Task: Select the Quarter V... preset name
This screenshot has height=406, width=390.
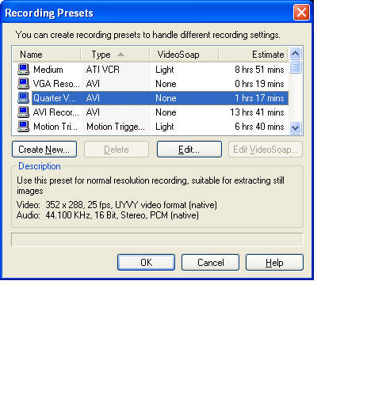Action: (54, 98)
